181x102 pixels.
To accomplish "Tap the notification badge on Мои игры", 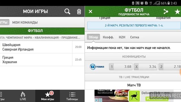I will [51, 93].
